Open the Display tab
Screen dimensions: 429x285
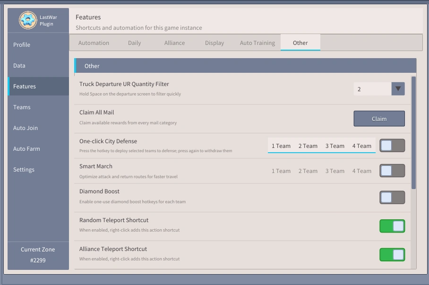click(x=214, y=43)
